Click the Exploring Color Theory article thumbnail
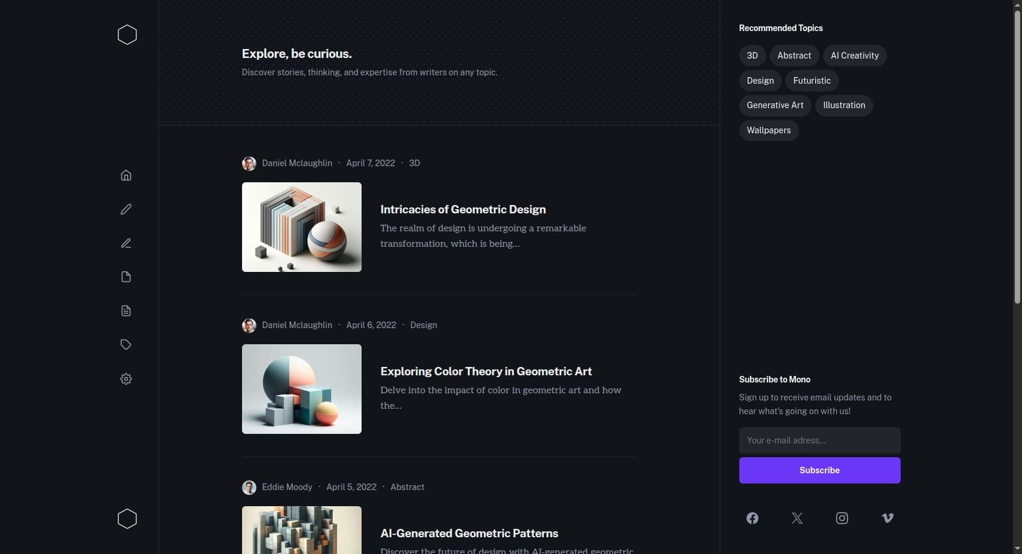Screen dimensions: 1022x554 tap(302, 389)
